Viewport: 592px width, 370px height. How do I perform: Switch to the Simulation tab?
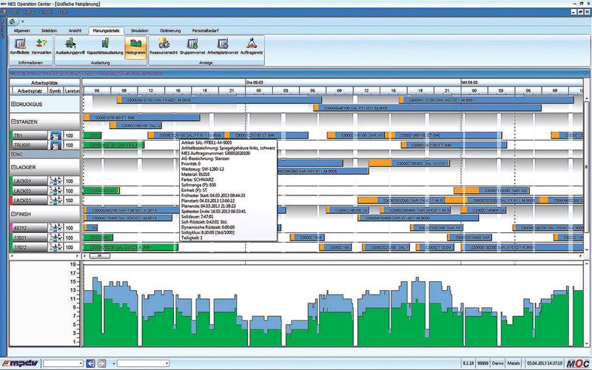(139, 30)
